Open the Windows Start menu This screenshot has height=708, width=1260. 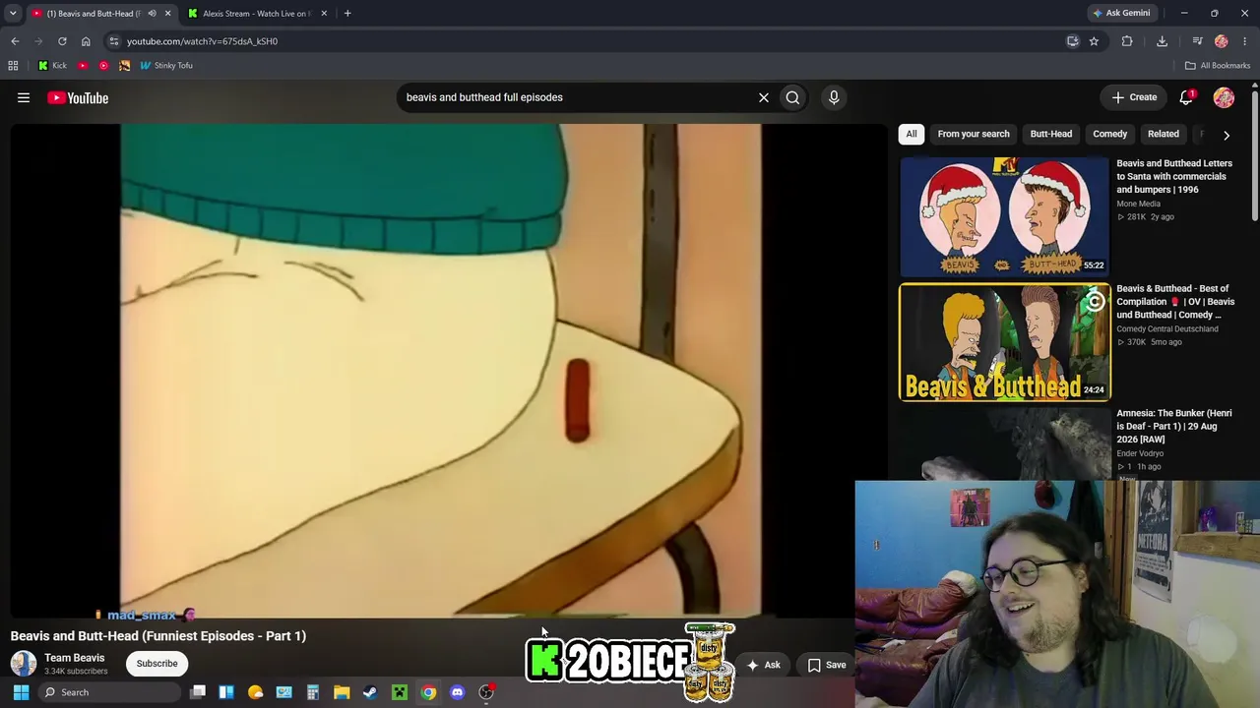click(21, 692)
